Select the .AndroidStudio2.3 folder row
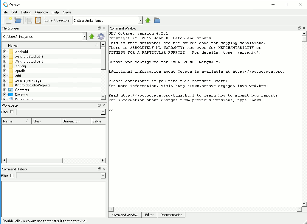This screenshot has width=307, height=224. coord(51,61)
